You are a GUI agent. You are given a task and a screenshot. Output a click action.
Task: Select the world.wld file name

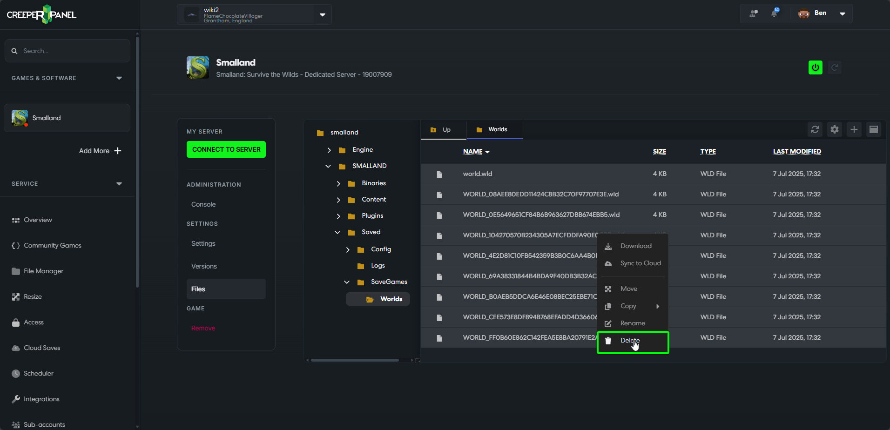coord(478,174)
